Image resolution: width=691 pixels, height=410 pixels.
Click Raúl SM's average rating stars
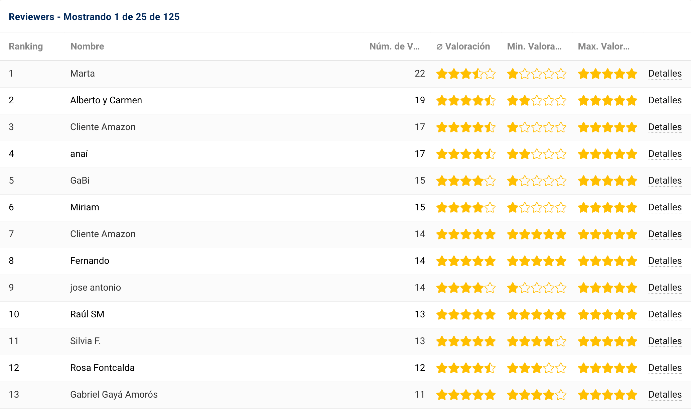(x=466, y=314)
